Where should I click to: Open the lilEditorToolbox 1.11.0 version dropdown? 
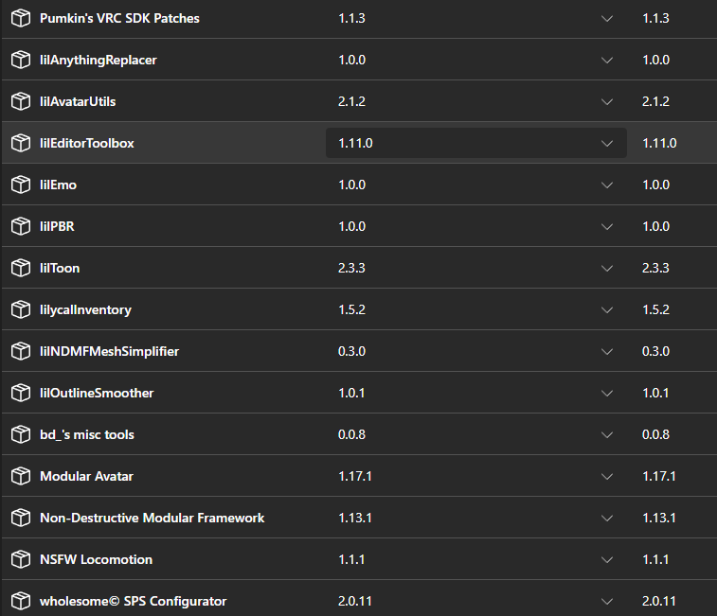pos(476,143)
